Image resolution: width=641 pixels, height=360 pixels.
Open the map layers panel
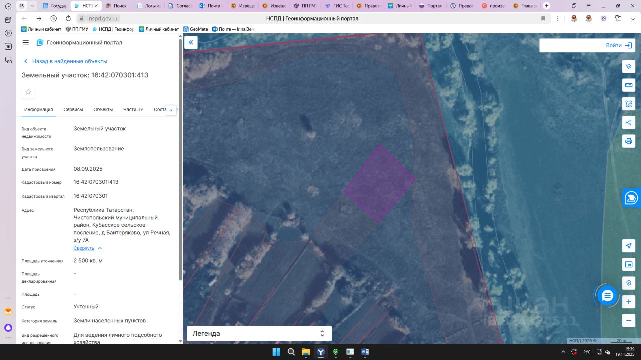click(x=629, y=66)
